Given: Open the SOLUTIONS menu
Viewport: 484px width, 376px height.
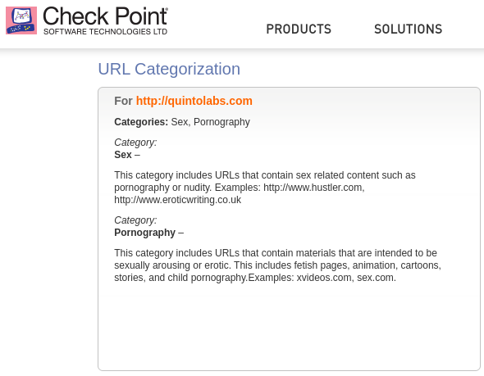Looking at the screenshot, I should click(408, 29).
